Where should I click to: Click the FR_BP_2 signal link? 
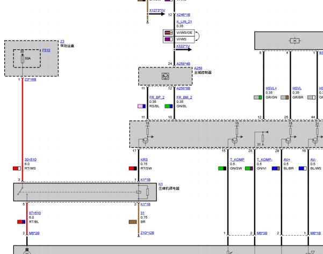(157, 97)
